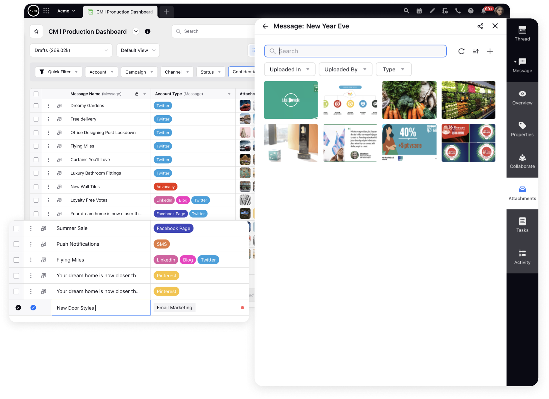Click the Facebook Page tag on Summer Sale

174,228
